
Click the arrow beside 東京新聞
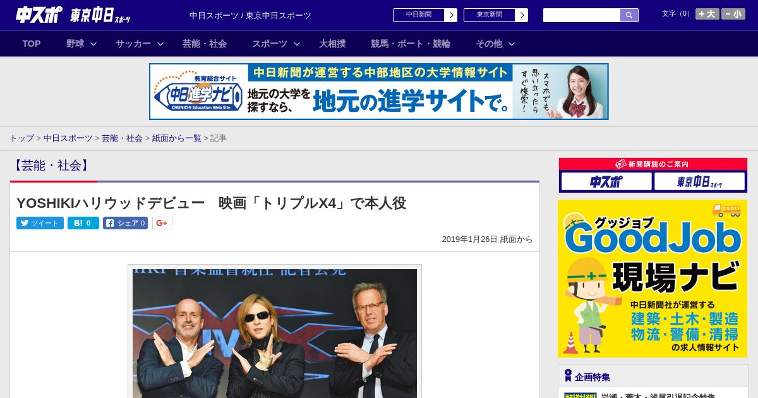pos(522,15)
